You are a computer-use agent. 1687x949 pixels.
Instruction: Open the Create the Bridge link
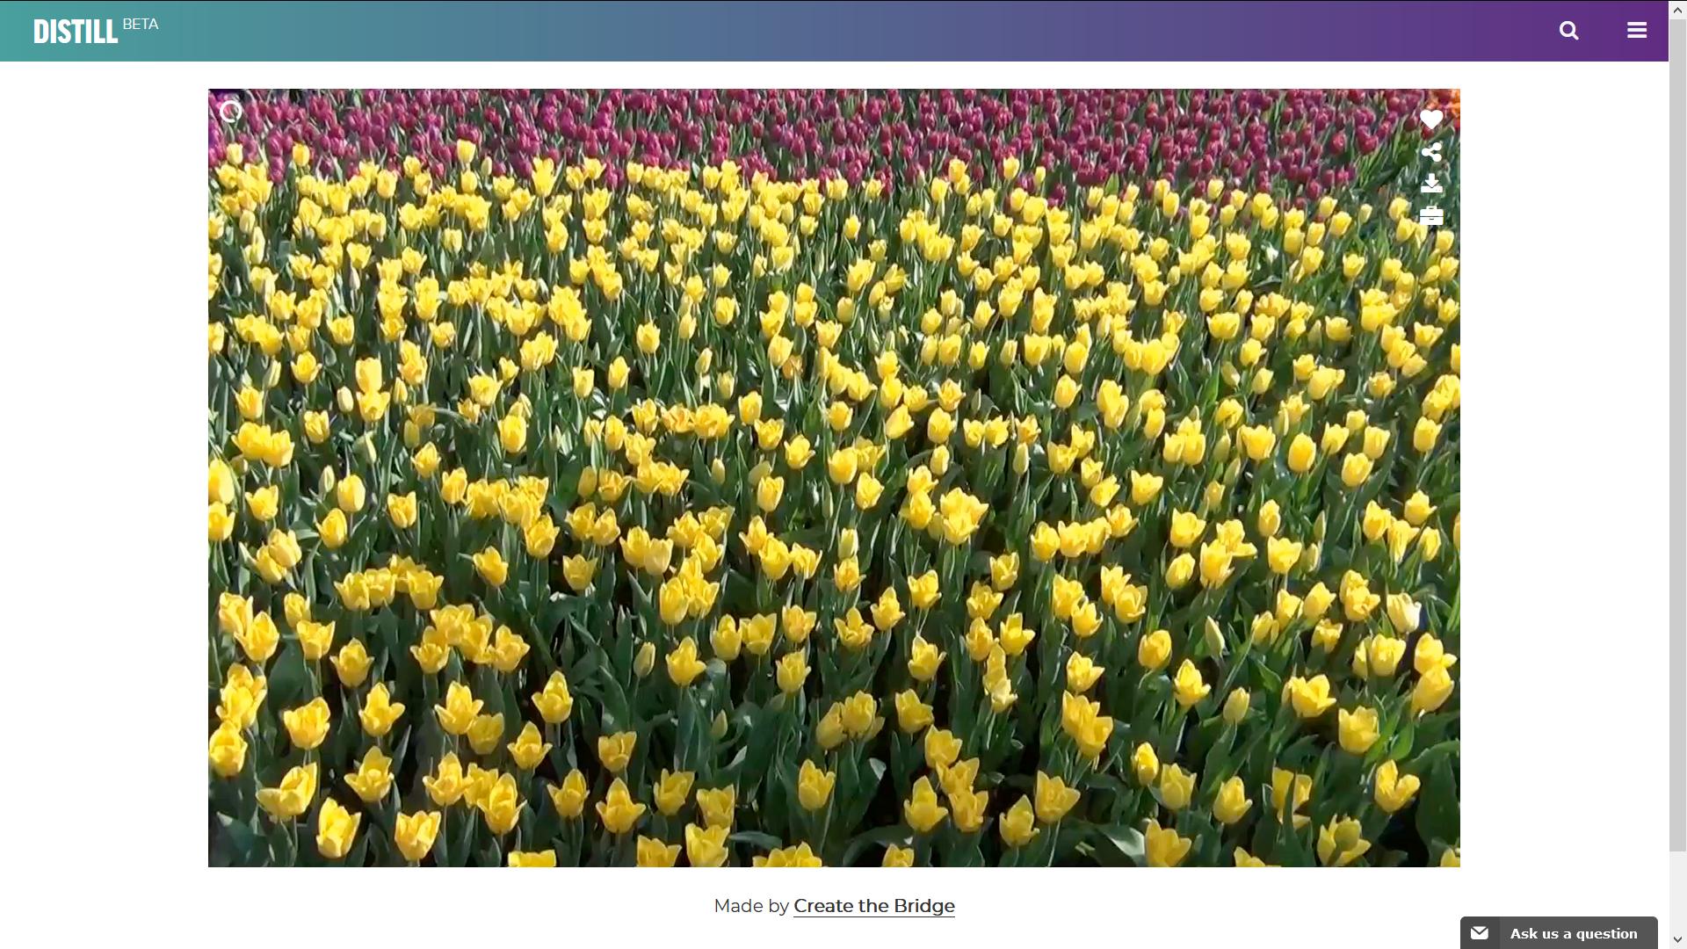point(873,906)
